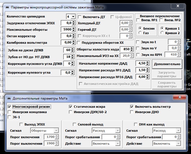Open Сигнал dropdown under Выход ЭПХХ

pyautogui.click(x=45, y=131)
